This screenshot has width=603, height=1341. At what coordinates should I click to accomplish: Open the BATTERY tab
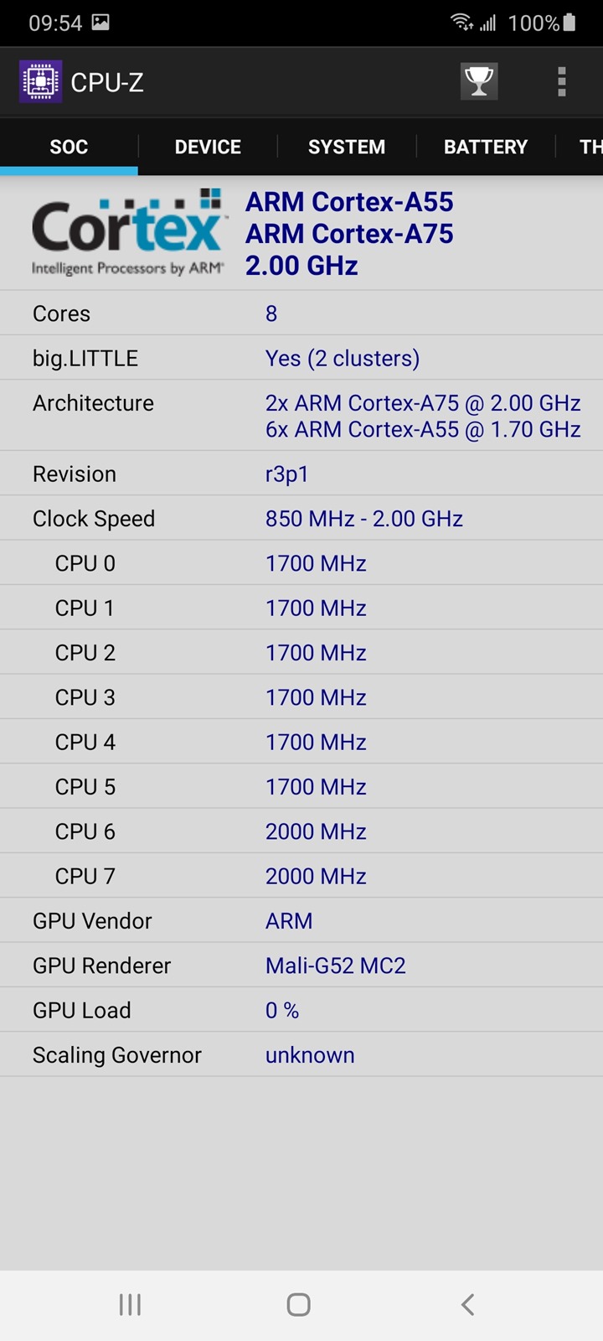(486, 147)
